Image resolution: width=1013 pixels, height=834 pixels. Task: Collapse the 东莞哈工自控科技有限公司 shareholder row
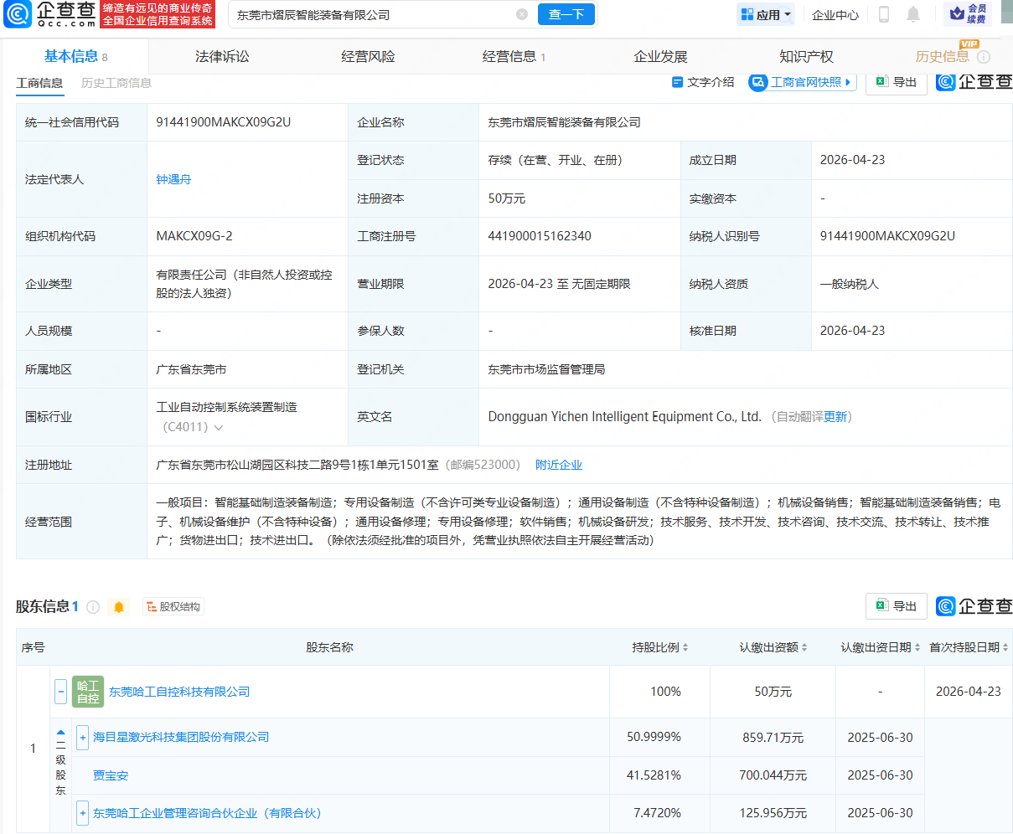click(x=60, y=692)
